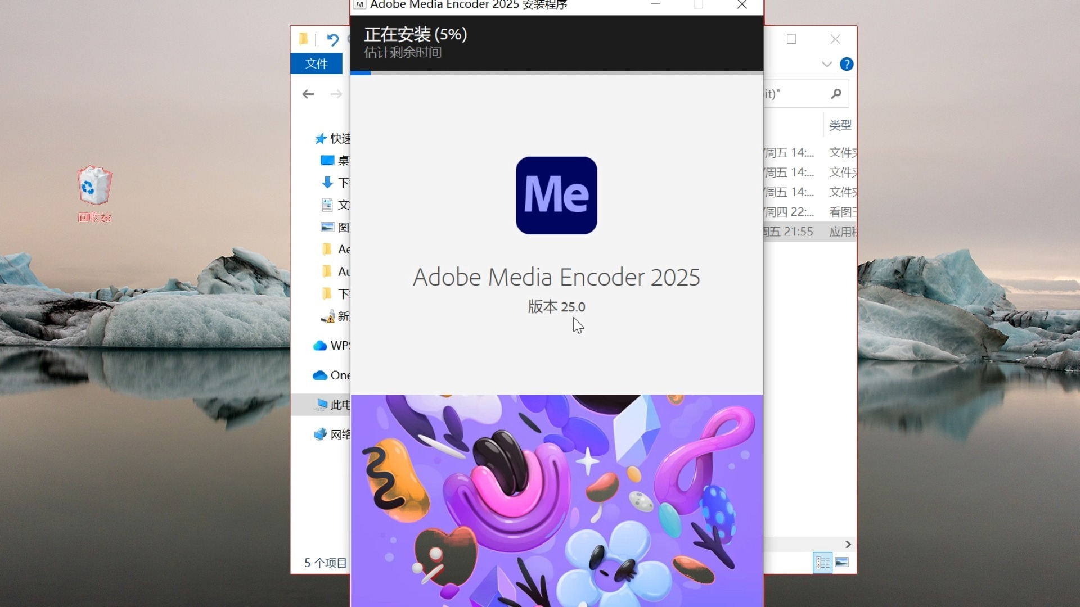This screenshot has height=607, width=1080.
Task: Select the row dated 五 21:55
Action: [810, 232]
